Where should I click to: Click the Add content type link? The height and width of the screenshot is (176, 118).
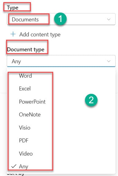point(40,35)
